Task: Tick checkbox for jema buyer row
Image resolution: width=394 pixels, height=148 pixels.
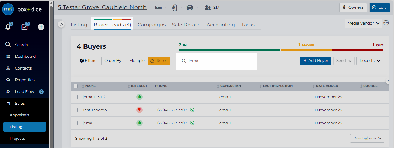Action: 76,123
